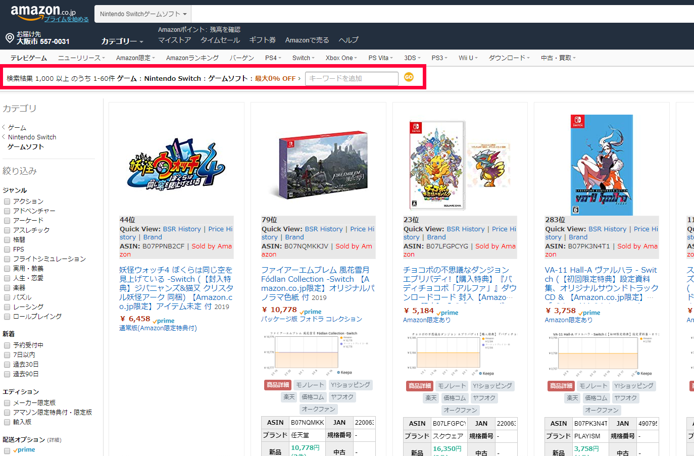694x456 pixels.
Task: Click the delivery location pin icon
Action: point(9,38)
